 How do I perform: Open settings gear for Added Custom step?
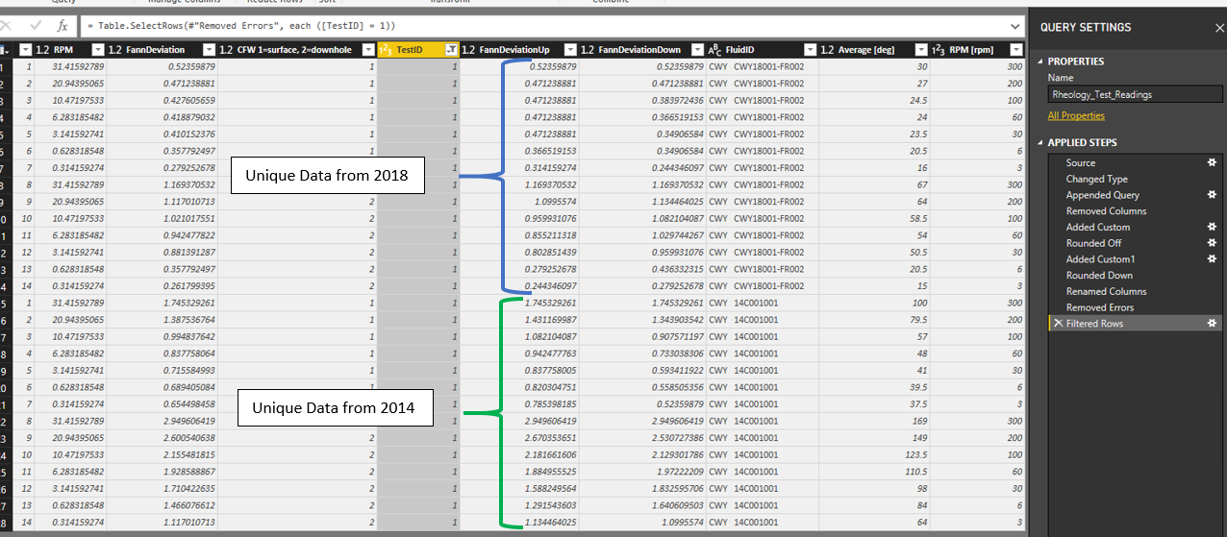click(x=1213, y=227)
